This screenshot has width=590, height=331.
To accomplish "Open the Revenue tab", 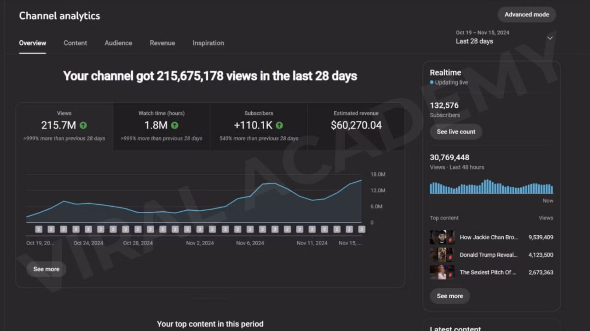I will (162, 43).
